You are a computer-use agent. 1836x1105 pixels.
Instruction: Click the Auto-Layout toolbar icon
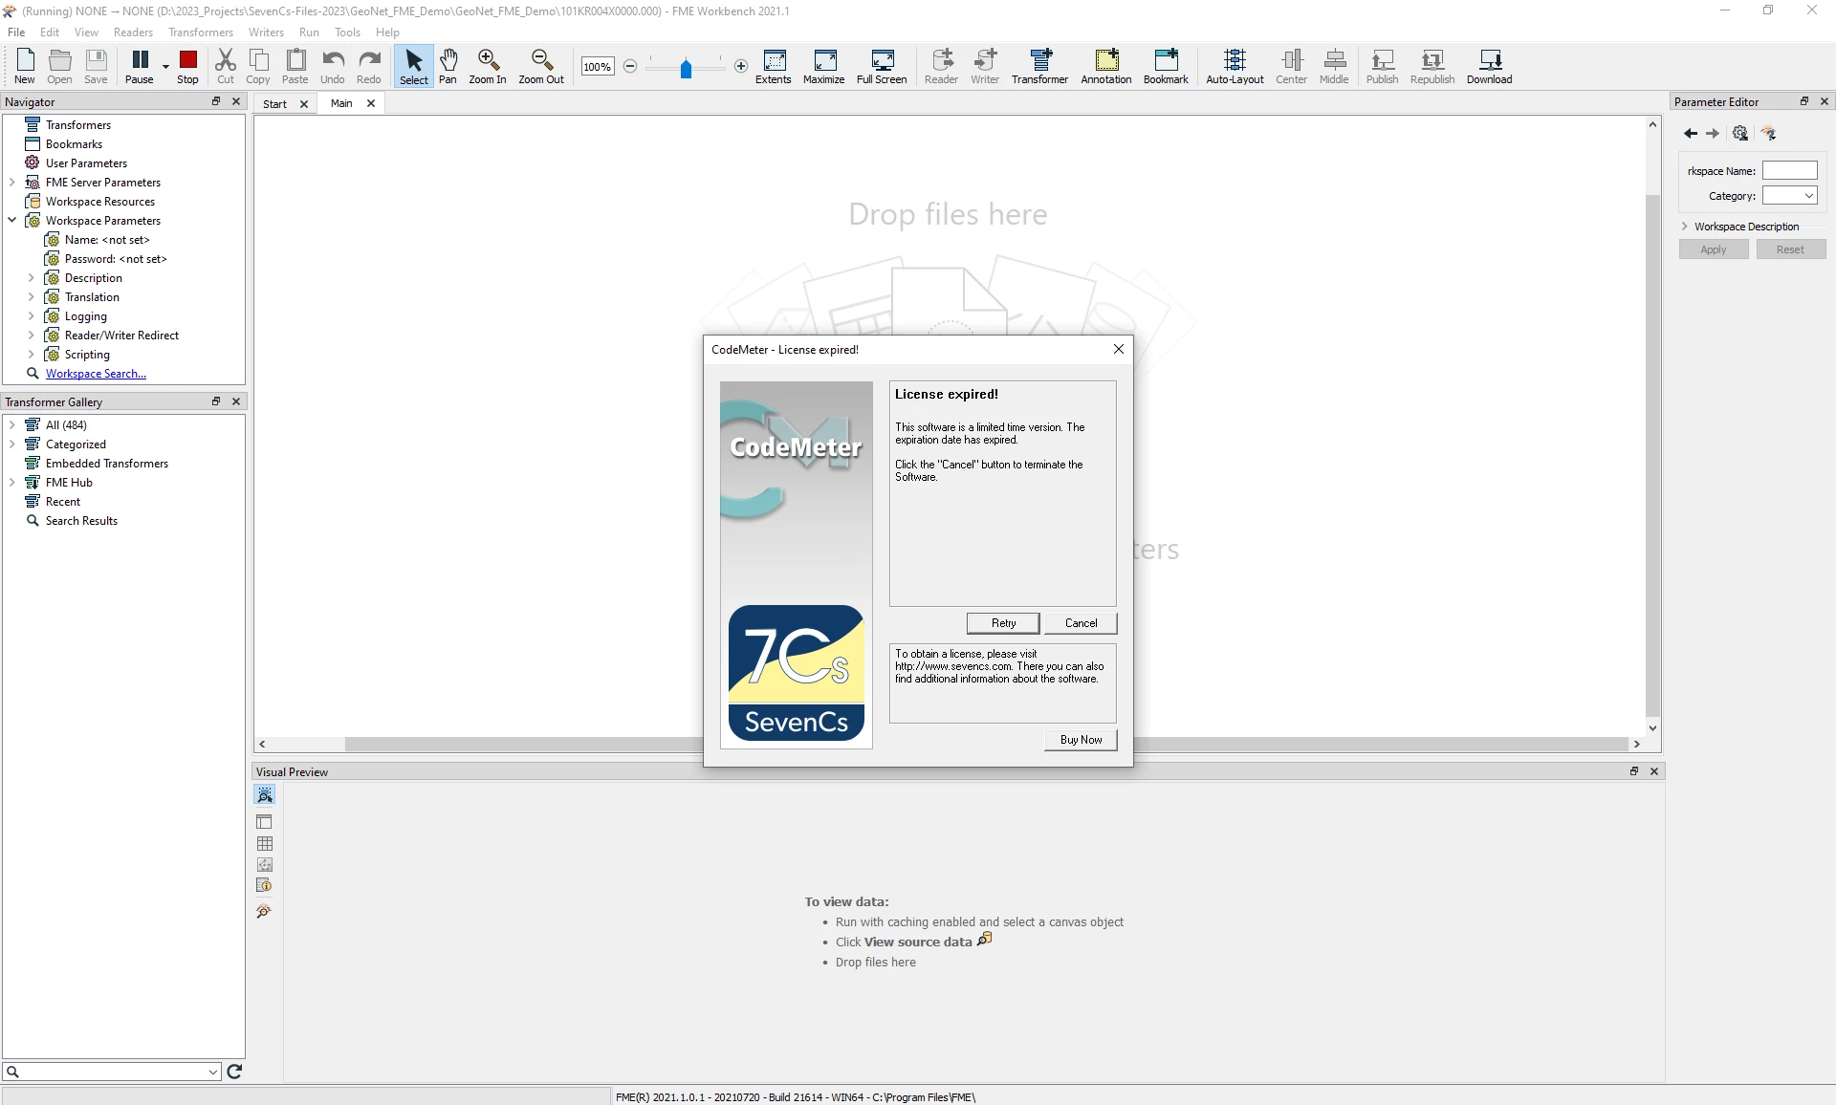point(1234,66)
